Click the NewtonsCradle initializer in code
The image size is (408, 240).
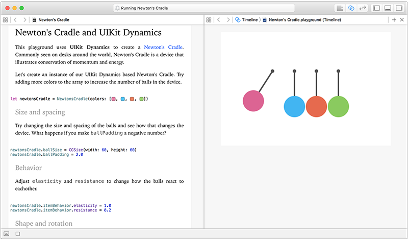[72, 99]
